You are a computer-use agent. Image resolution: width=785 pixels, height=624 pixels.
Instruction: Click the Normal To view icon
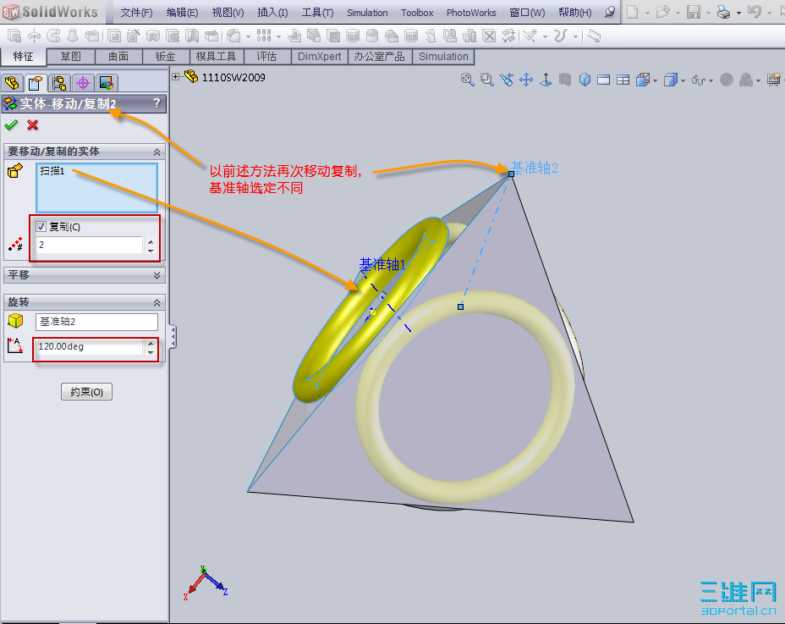click(x=546, y=80)
